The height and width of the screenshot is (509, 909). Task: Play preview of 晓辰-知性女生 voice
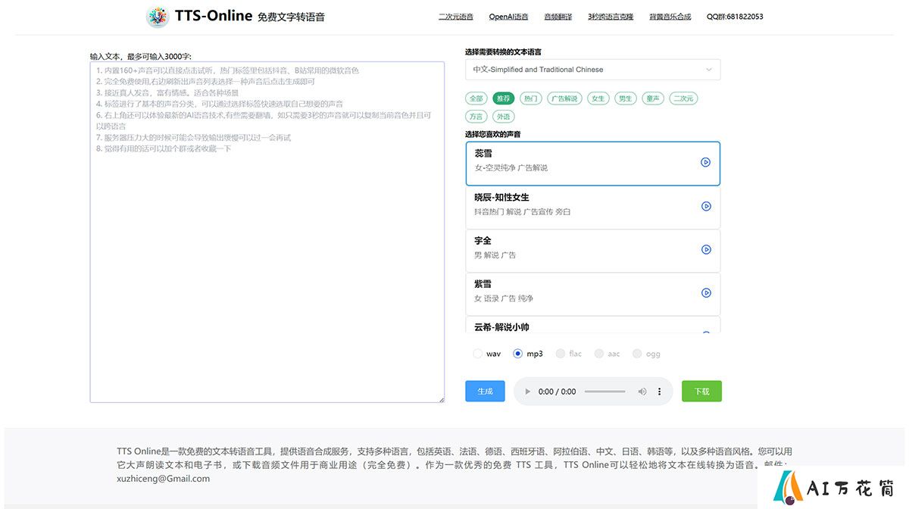tap(706, 206)
